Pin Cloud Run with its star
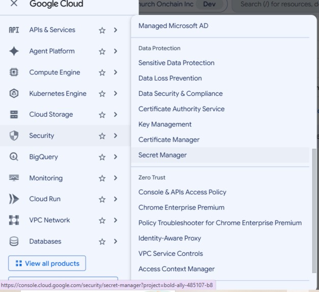This screenshot has width=319, height=292. point(102,199)
